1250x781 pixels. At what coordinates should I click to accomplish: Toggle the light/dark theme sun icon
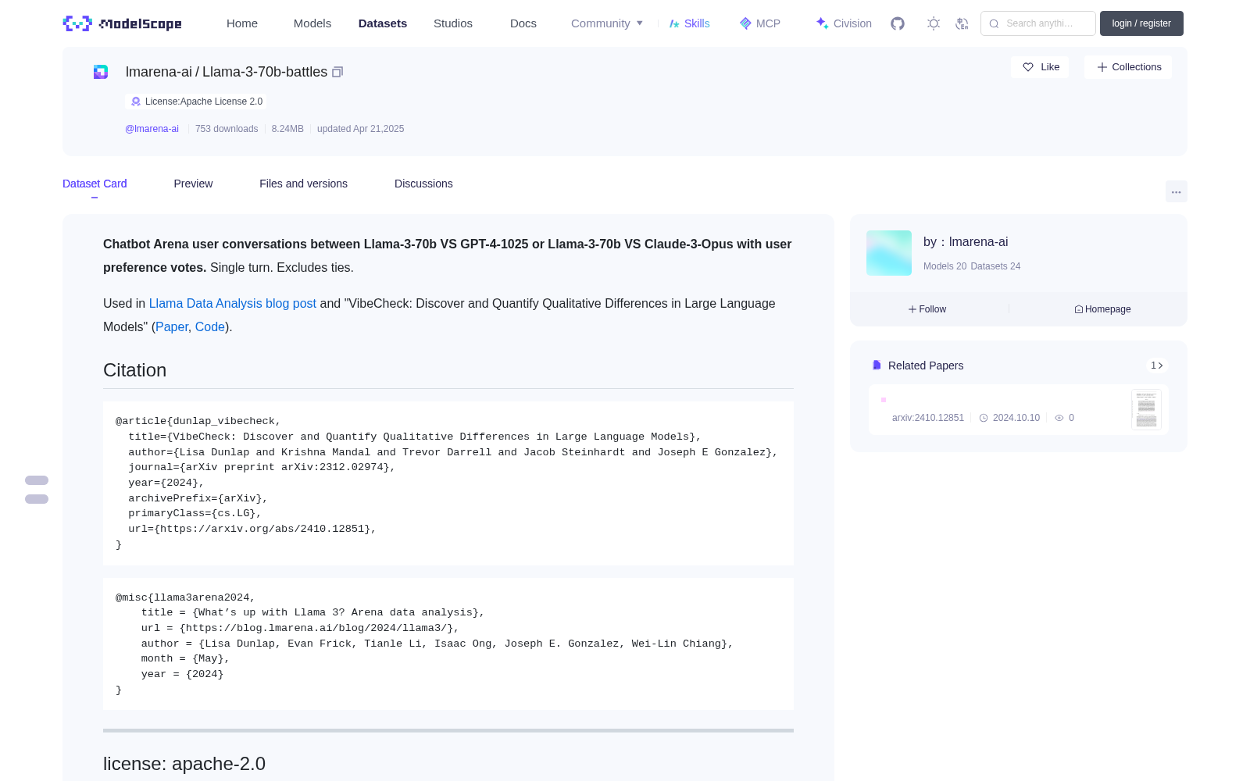tap(934, 23)
